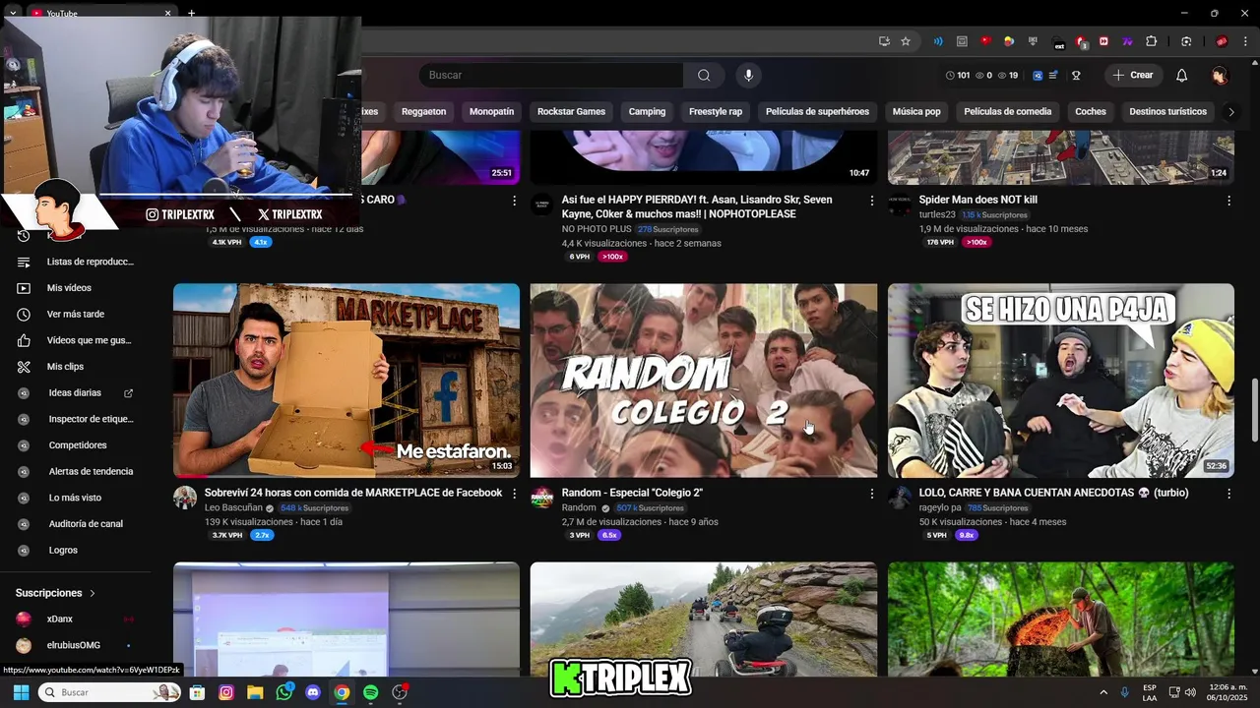Open options for Spider Man does NOT kill video
Viewport: 1260px width, 708px height.
click(1228, 201)
